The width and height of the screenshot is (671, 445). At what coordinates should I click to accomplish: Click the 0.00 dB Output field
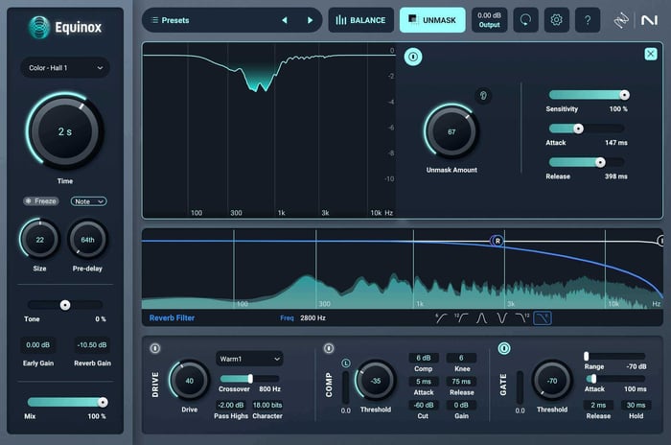489,20
